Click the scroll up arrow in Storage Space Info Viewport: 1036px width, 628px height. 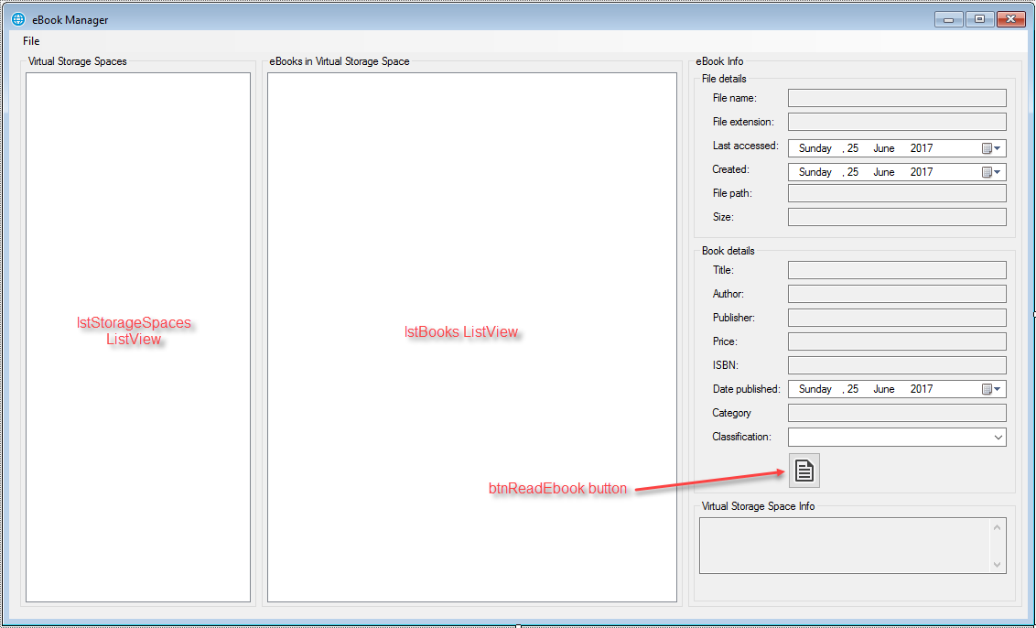pos(997,527)
